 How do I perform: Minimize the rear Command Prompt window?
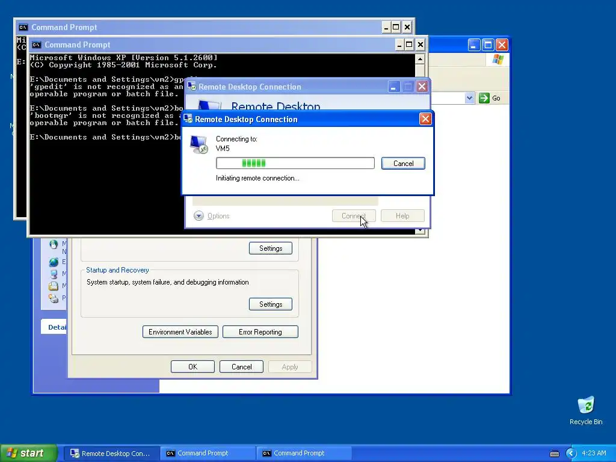point(386,27)
